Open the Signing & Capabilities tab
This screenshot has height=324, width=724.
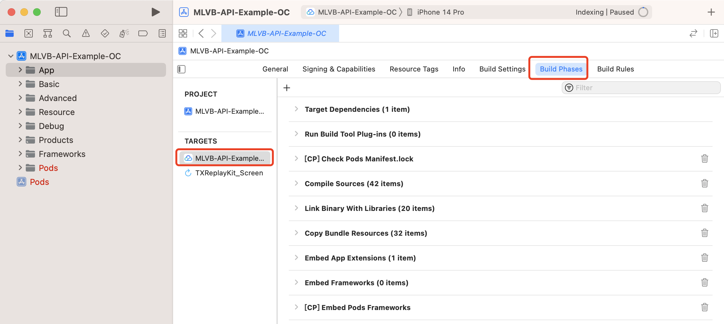tap(339, 69)
